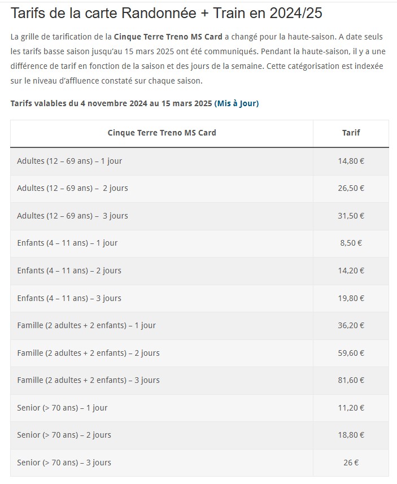This screenshot has width=397, height=484.
Task: Select the 'Famille (2 adultes + 2 enfants) – 1 jour' row
Action: tap(199, 326)
